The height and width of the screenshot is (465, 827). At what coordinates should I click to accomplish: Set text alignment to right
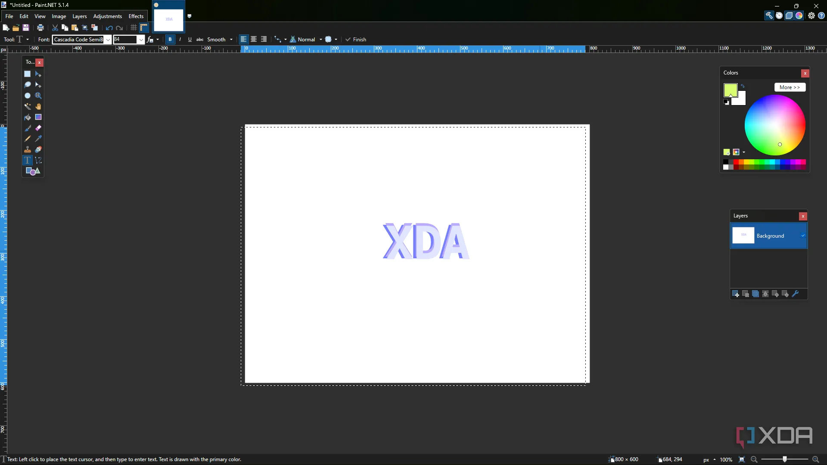click(264, 40)
